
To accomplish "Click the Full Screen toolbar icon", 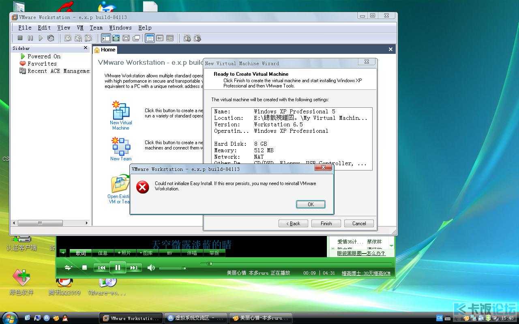I will click(x=126, y=38).
